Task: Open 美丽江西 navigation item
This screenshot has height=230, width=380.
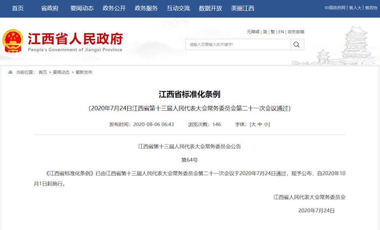Action: [242, 8]
